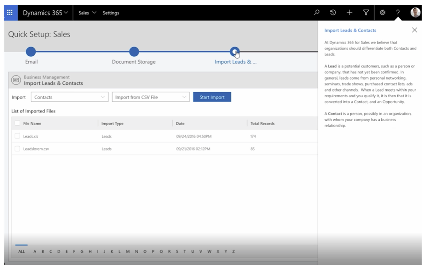Click the Leads.xls file name

(x=30, y=136)
